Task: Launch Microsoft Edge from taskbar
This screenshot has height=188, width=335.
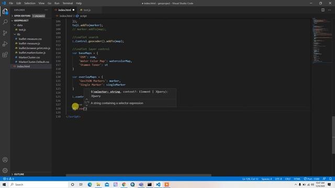Action: [x=90, y=184]
